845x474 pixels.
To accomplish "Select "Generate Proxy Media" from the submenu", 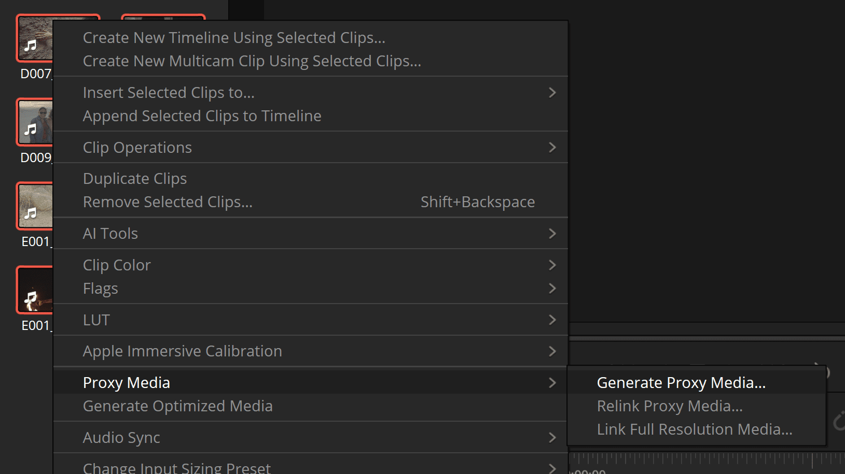I will [681, 382].
